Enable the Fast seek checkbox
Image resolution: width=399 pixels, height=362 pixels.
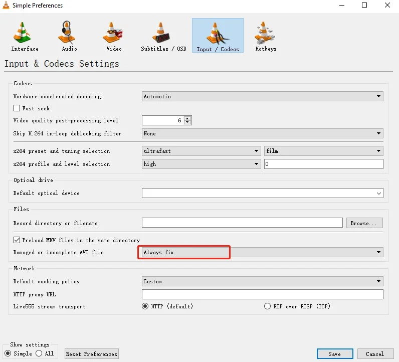[17, 108]
